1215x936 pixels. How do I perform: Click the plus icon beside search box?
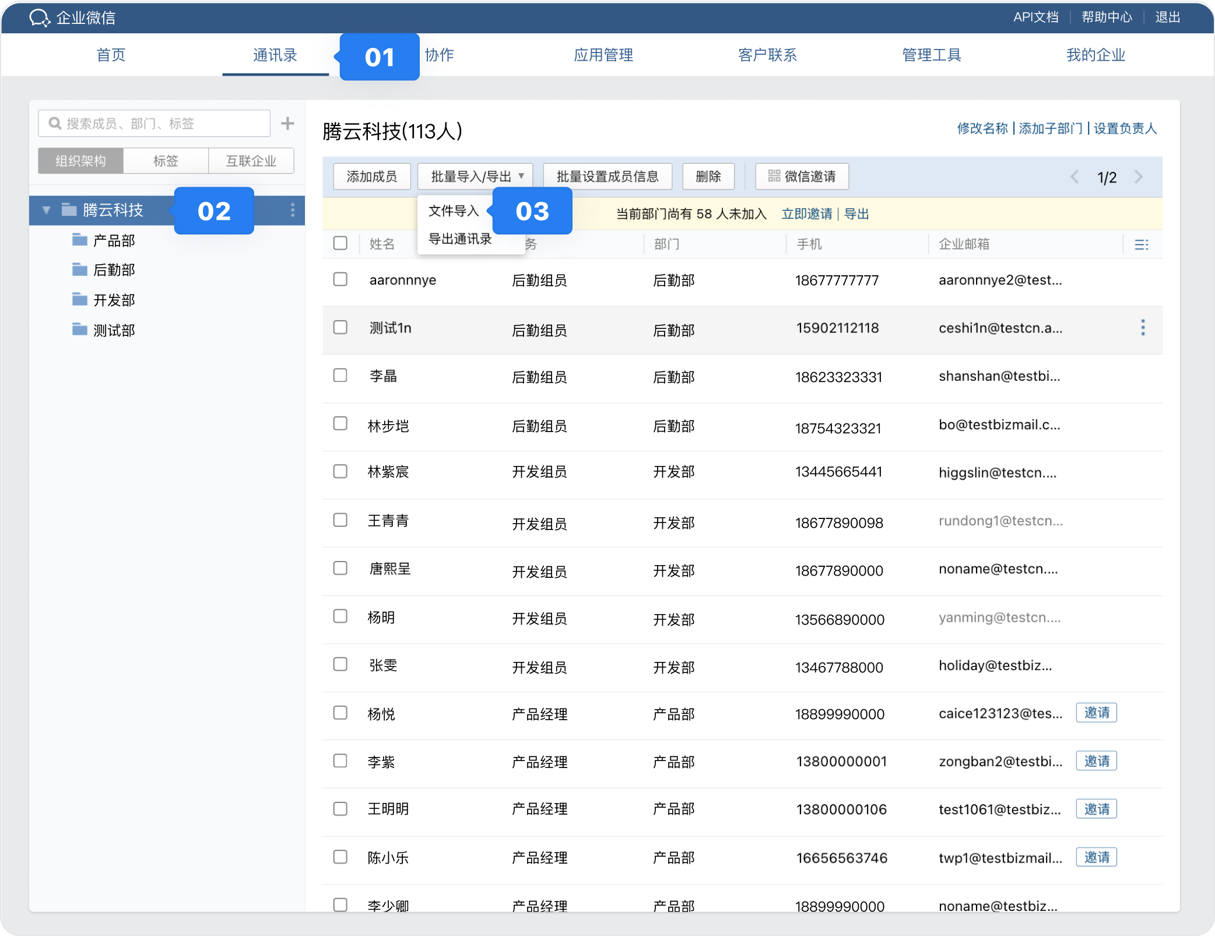point(287,124)
